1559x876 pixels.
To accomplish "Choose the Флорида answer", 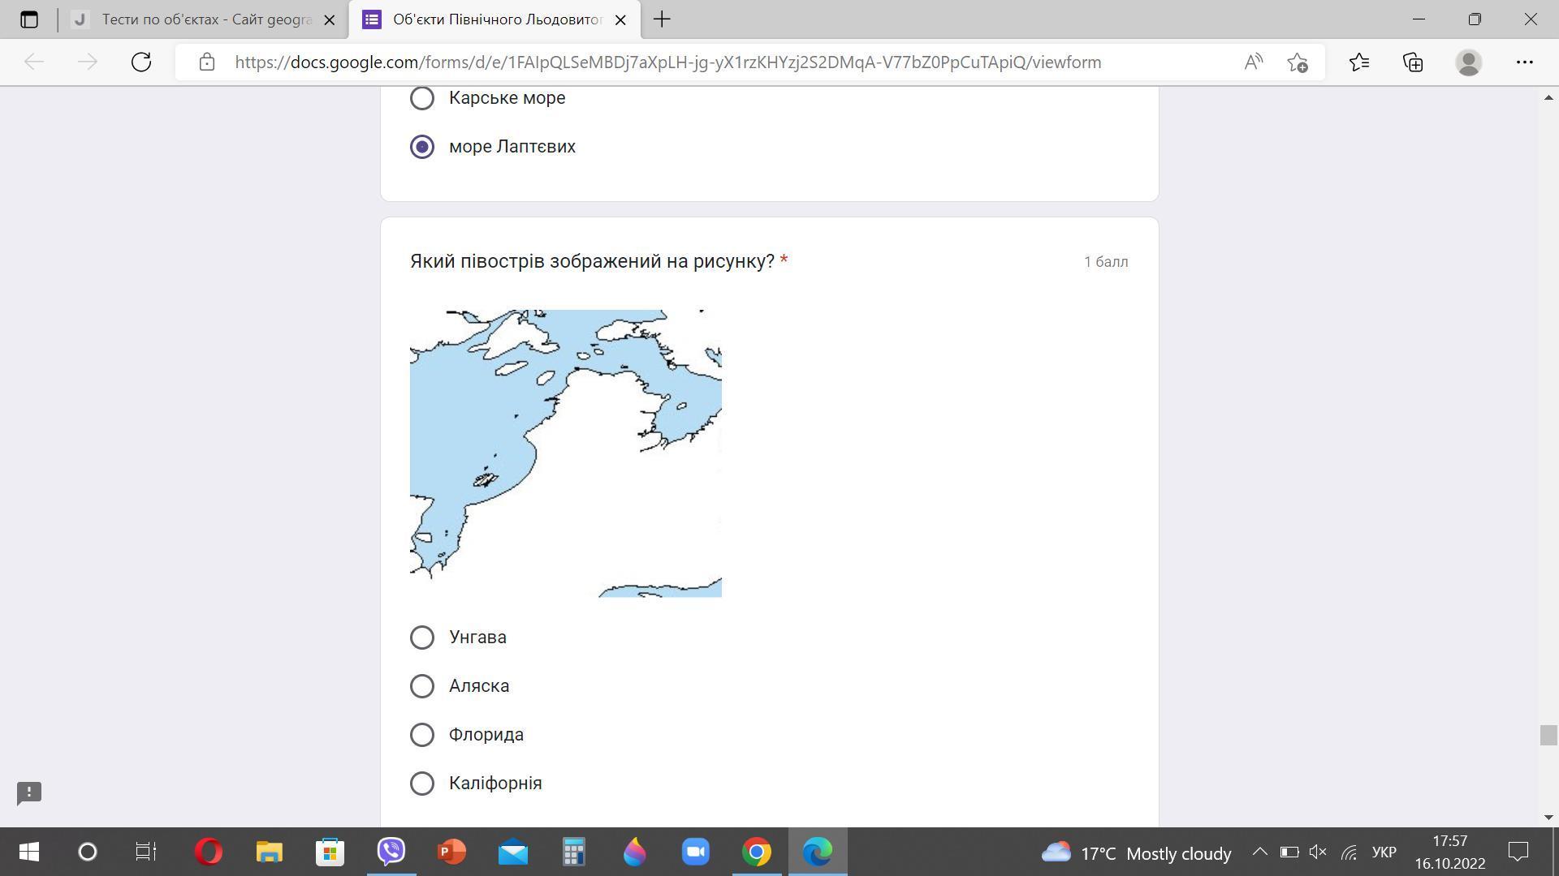I will coord(422,735).
